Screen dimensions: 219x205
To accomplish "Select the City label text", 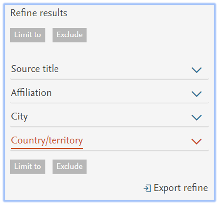I will [x=19, y=117].
